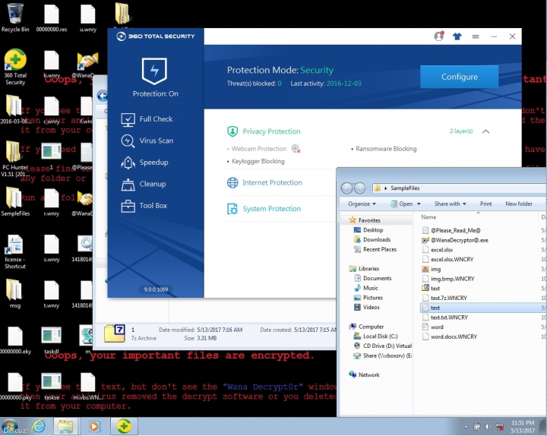Click New folder in Explorer toolbar

click(519, 204)
